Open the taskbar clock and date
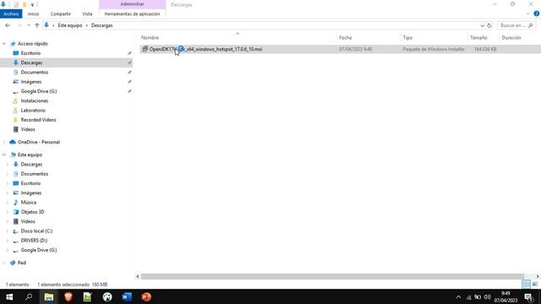 (x=505, y=297)
